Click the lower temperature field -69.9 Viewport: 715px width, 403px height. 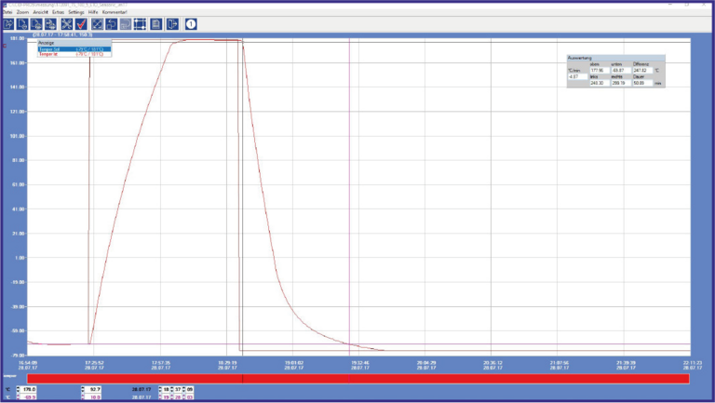point(28,397)
